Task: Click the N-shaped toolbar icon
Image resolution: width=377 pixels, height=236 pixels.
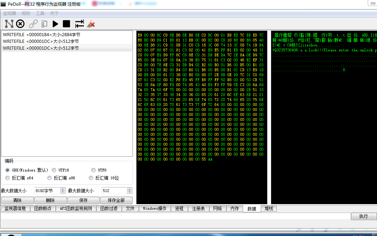Action: tap(9, 24)
